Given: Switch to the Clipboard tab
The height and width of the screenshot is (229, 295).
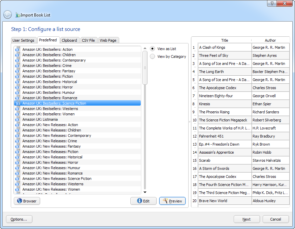Looking at the screenshot, I should pyautogui.click(x=69, y=40).
